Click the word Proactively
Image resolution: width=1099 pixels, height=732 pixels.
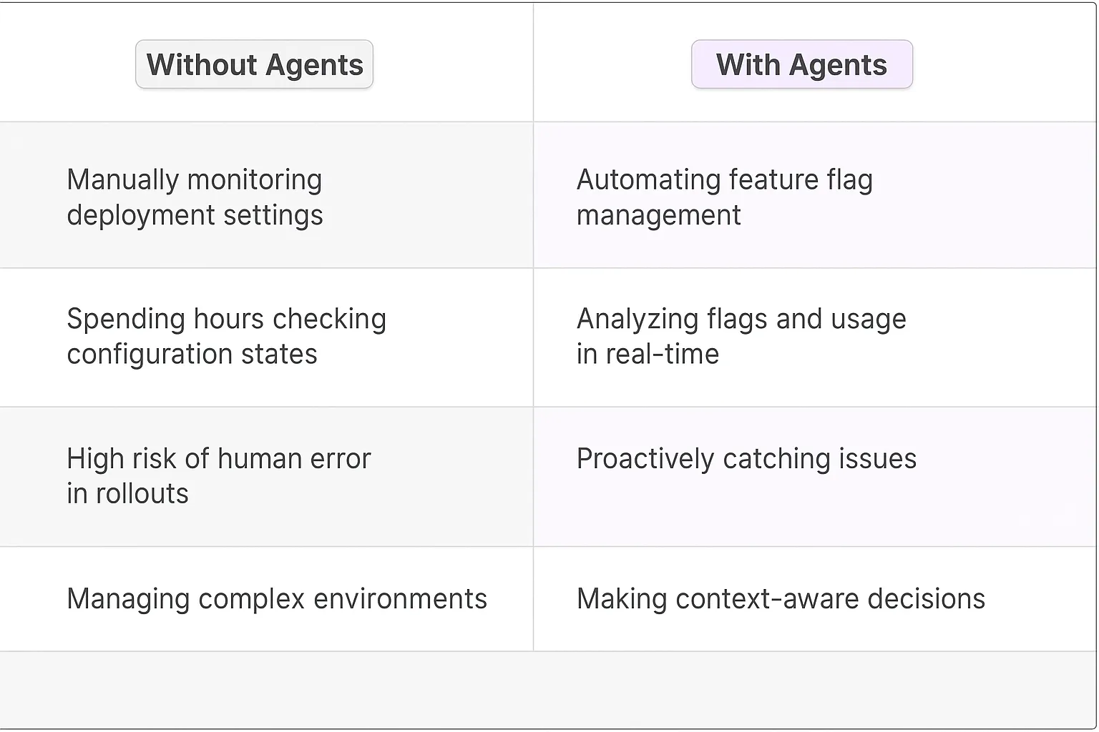[x=645, y=459]
